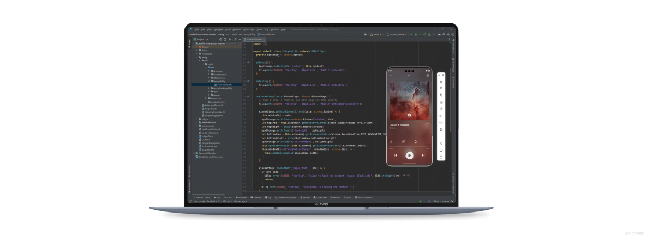Skip to previous track in emulator
The image size is (646, 237).
pyautogui.click(x=396, y=155)
